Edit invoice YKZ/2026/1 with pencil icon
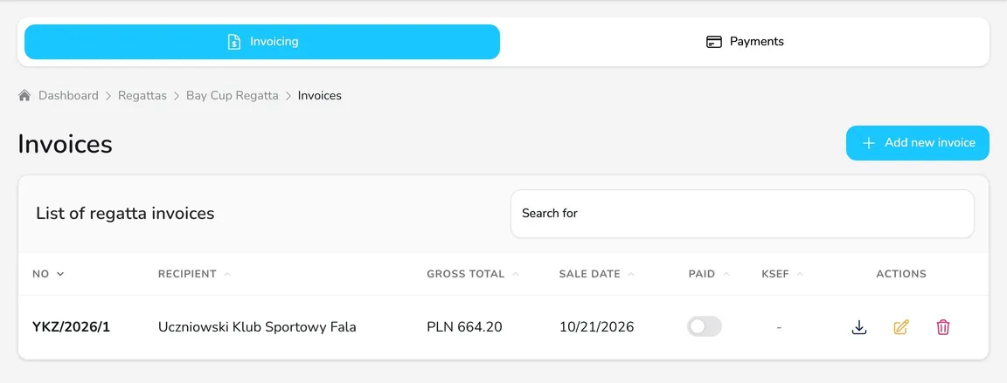Viewport: 1007px width, 383px height. 901,327
